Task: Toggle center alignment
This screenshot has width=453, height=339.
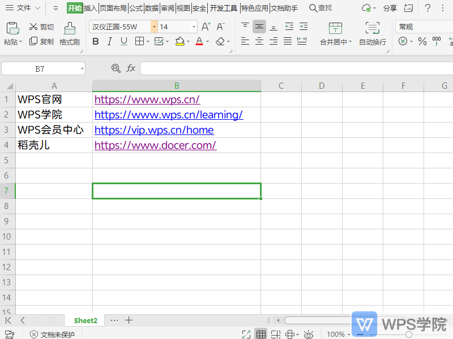Action: (259, 41)
